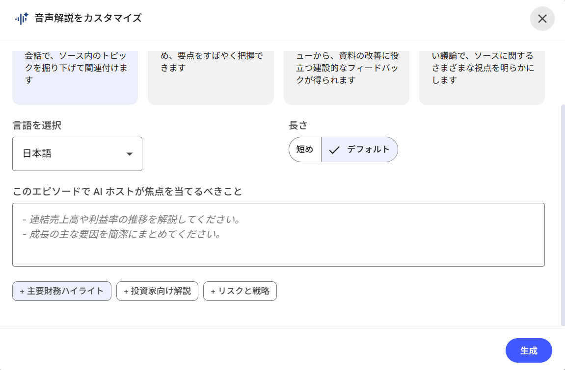Click the 長さ section label
Viewport: 565px width, 370px height.
click(x=298, y=125)
